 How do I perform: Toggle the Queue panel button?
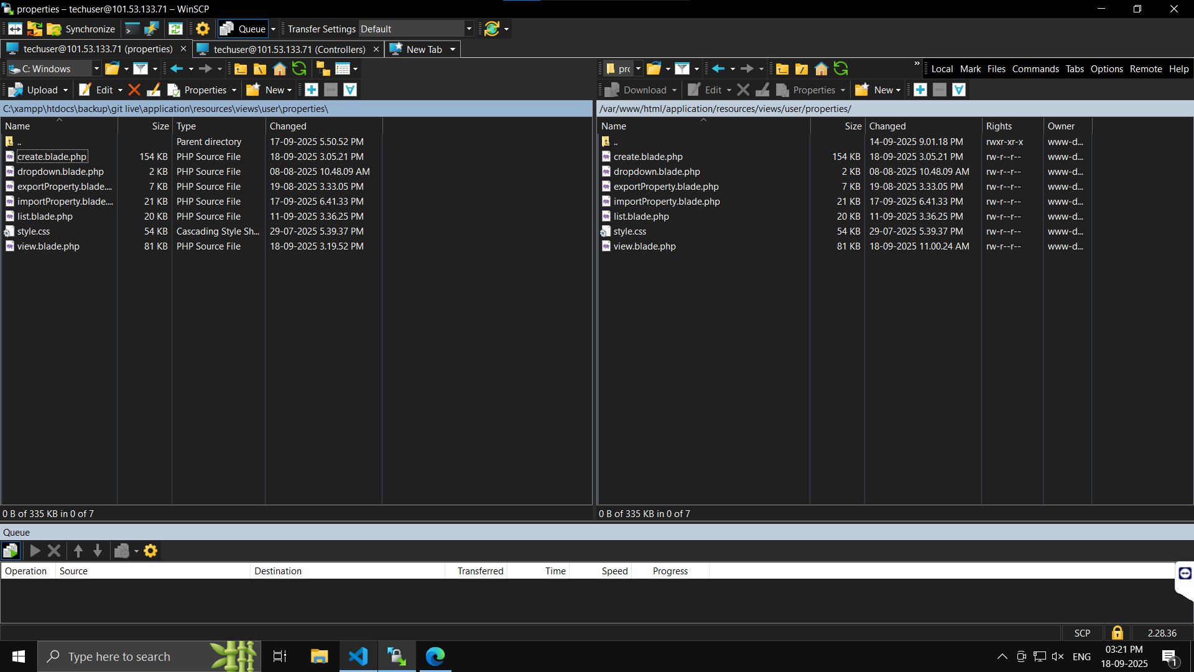coord(244,29)
